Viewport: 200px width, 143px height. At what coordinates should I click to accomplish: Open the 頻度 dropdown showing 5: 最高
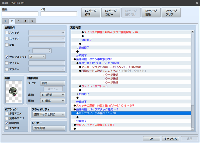52,101
